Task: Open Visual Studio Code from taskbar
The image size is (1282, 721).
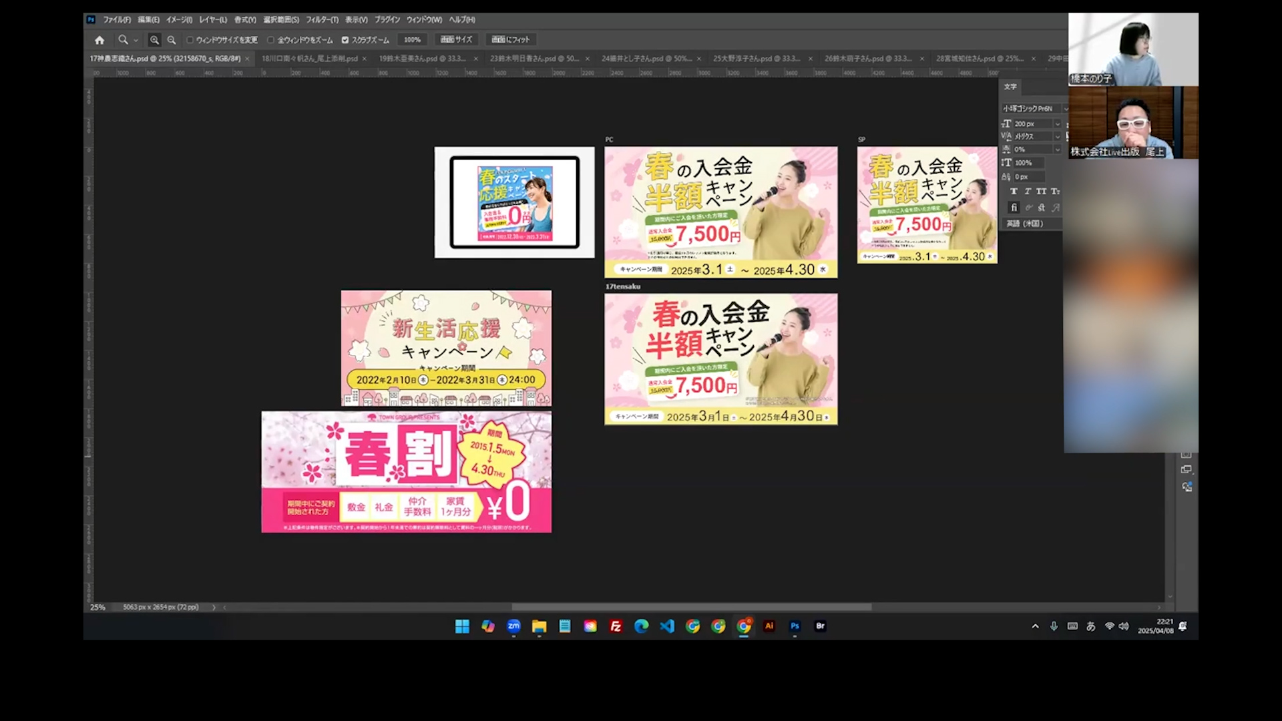Action: [x=667, y=626]
